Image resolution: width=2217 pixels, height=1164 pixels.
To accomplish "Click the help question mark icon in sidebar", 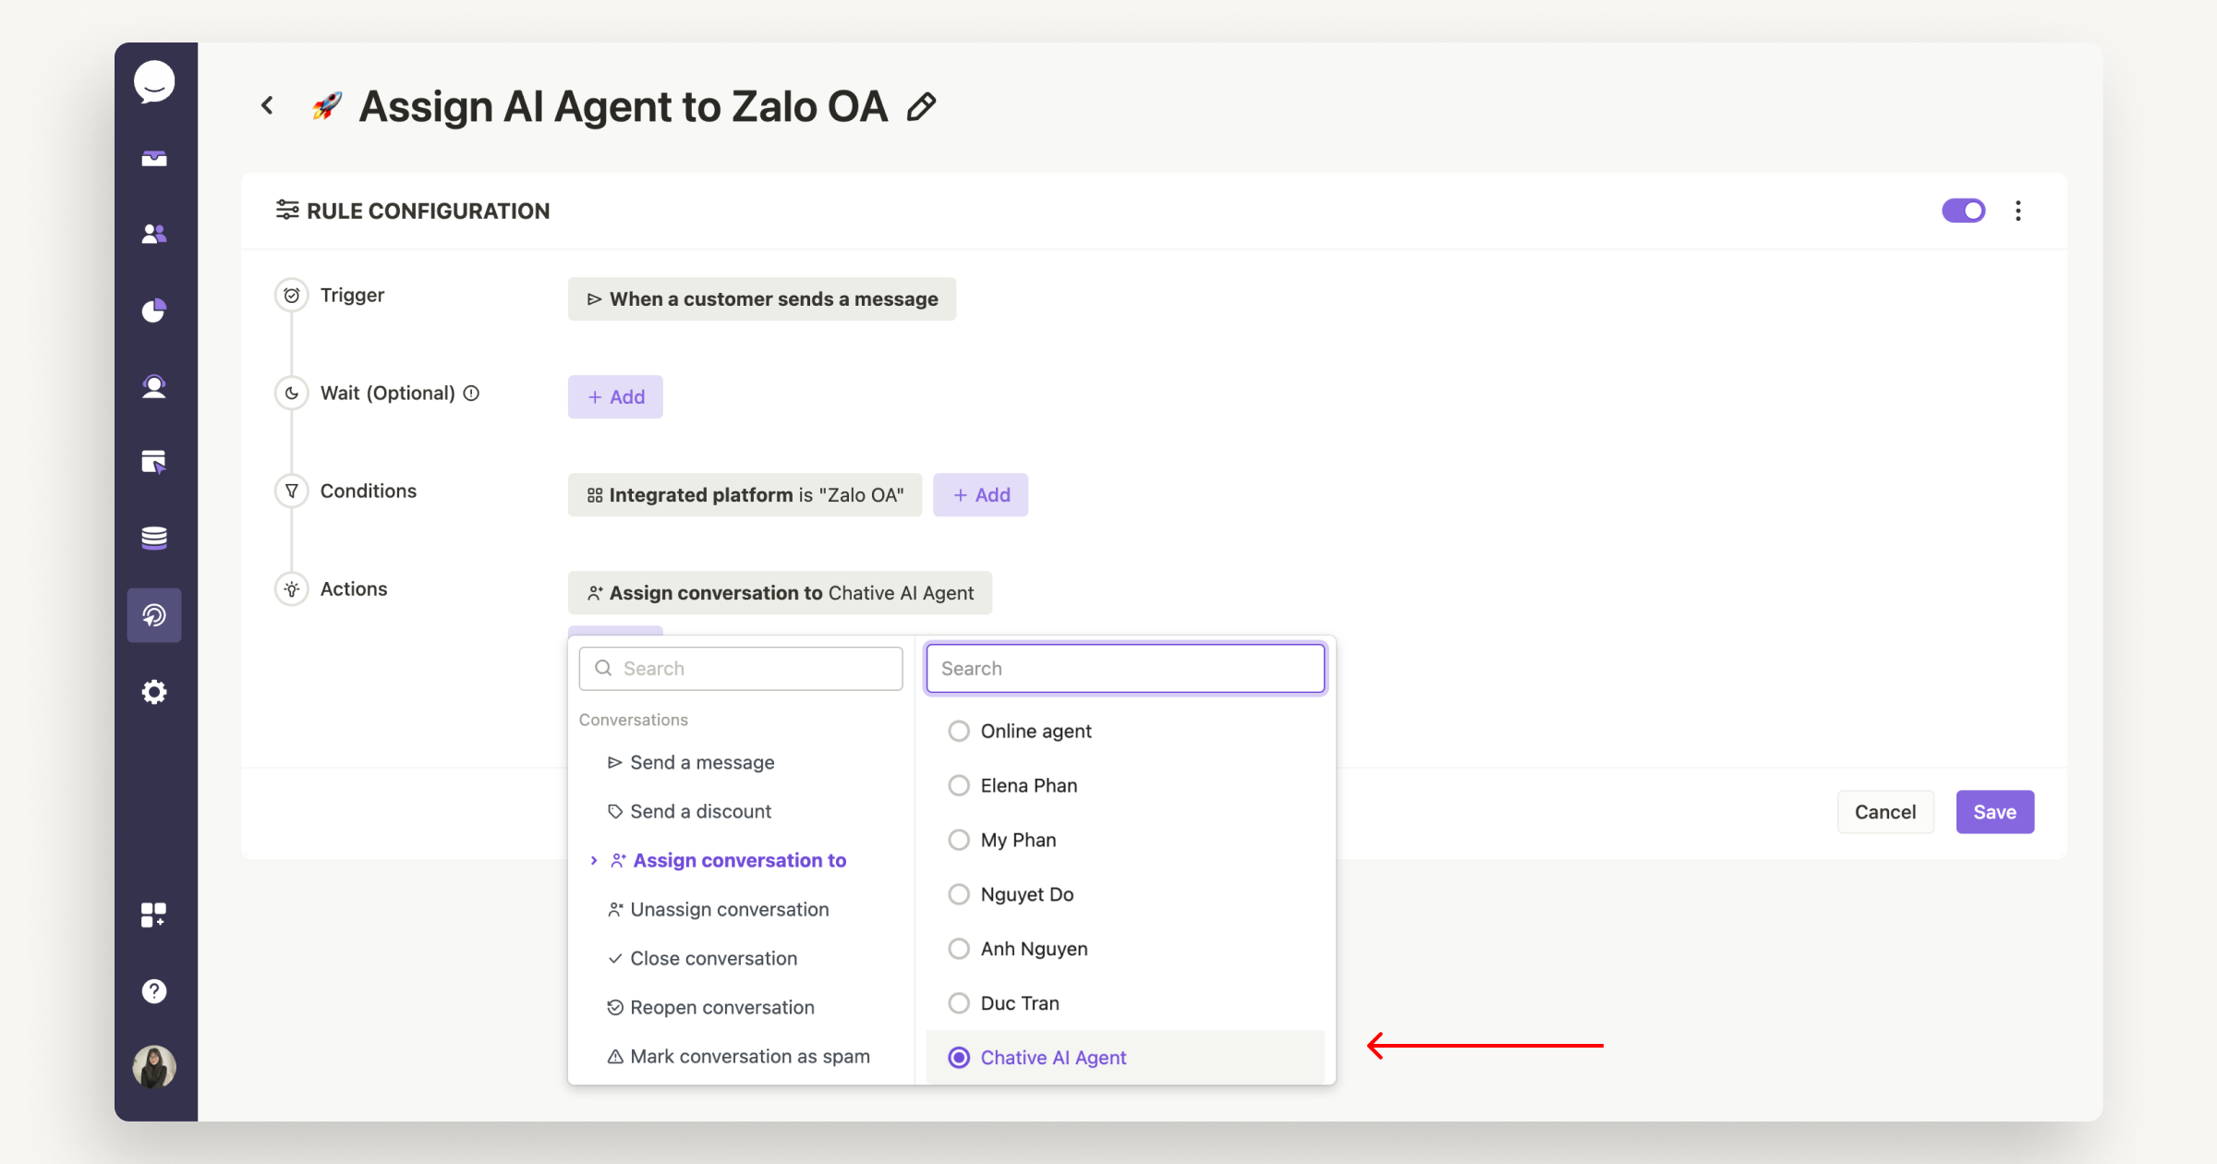I will (154, 987).
